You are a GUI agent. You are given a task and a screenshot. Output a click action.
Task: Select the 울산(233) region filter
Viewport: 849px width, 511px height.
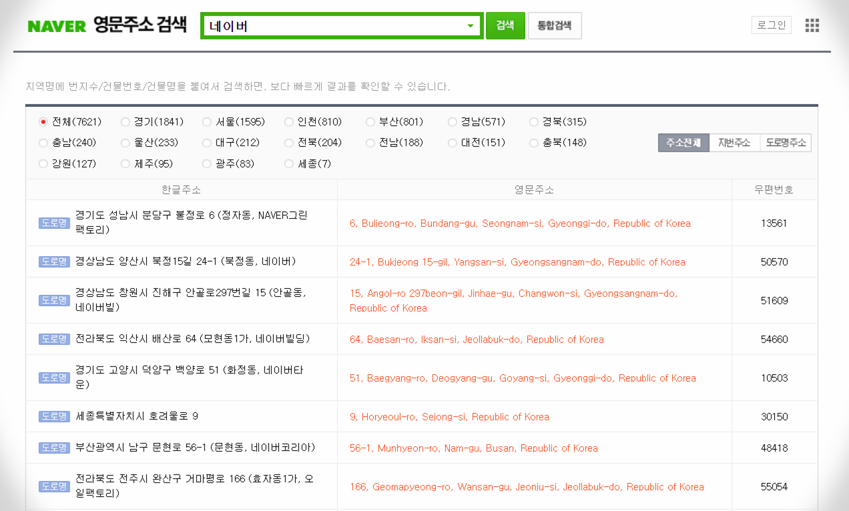point(125,143)
